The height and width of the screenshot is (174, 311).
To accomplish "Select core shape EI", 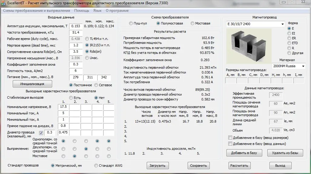I will pyautogui.click(x=291, y=34).
